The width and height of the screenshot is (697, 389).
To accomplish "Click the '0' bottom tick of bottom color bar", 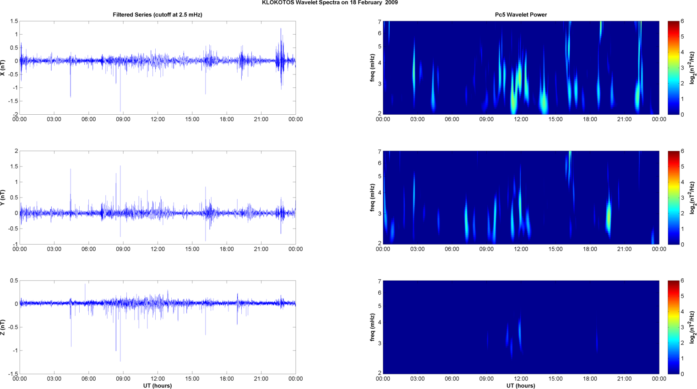I will 682,374.
